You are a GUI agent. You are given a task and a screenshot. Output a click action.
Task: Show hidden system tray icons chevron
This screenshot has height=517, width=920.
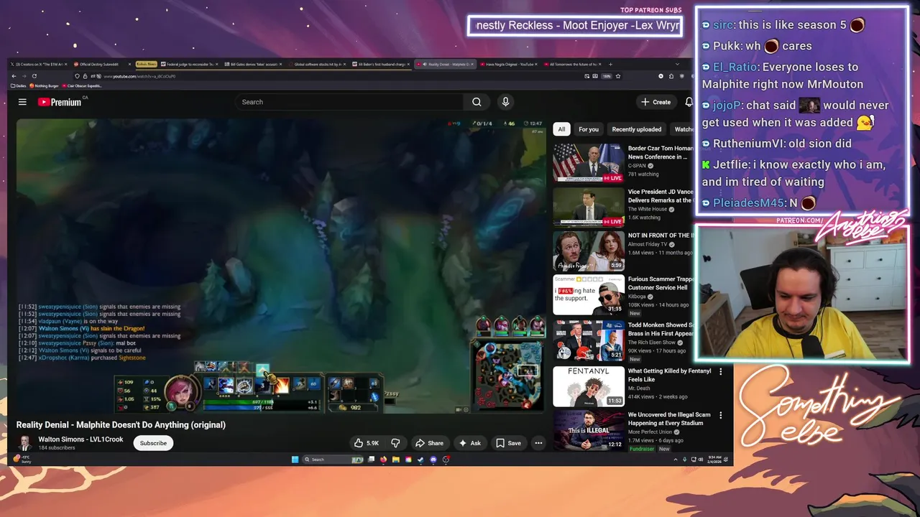pos(676,460)
